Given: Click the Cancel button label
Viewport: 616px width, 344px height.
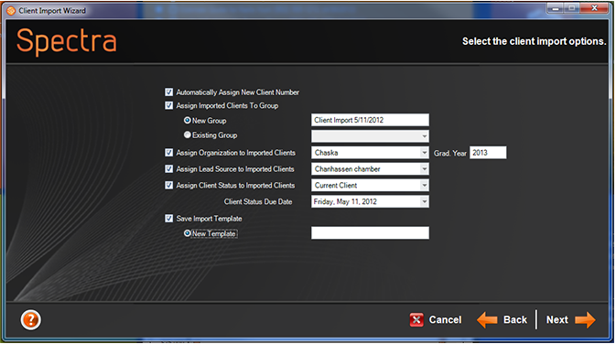Looking at the screenshot, I should (x=445, y=320).
